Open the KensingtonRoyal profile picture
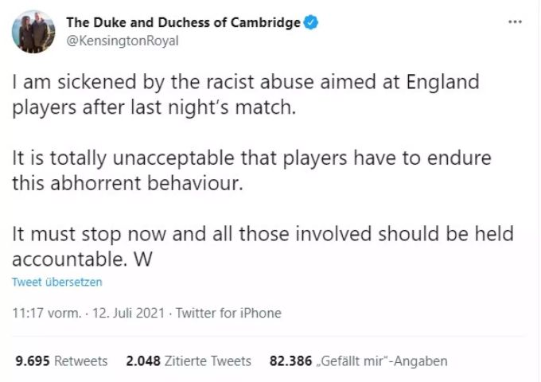 [33, 31]
